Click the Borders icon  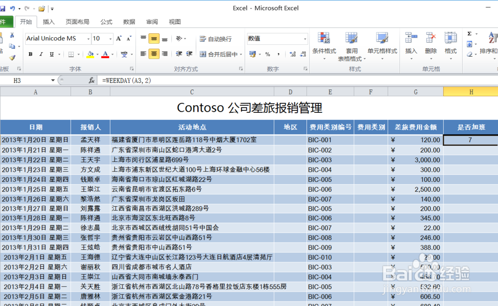point(71,54)
